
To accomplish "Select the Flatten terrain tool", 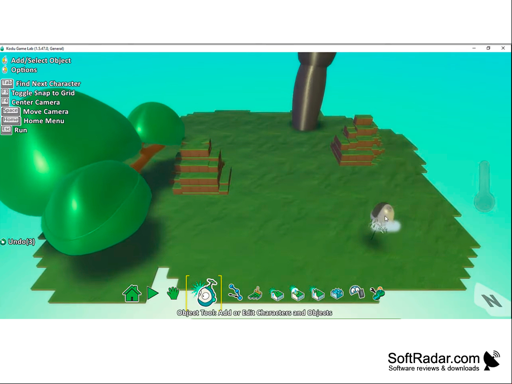I will 297,293.
